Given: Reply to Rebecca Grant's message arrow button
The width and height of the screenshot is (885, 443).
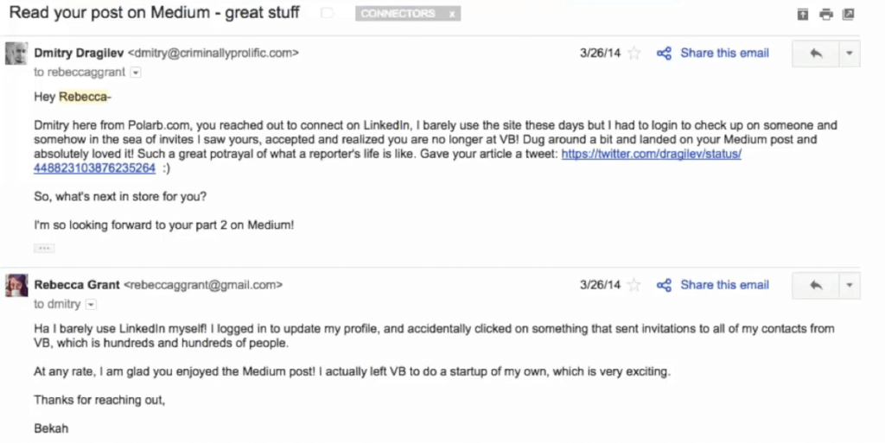Looking at the screenshot, I should 816,286.
